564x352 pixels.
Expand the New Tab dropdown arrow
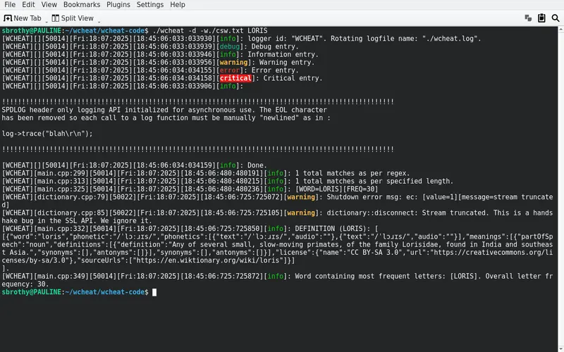coord(47,20)
